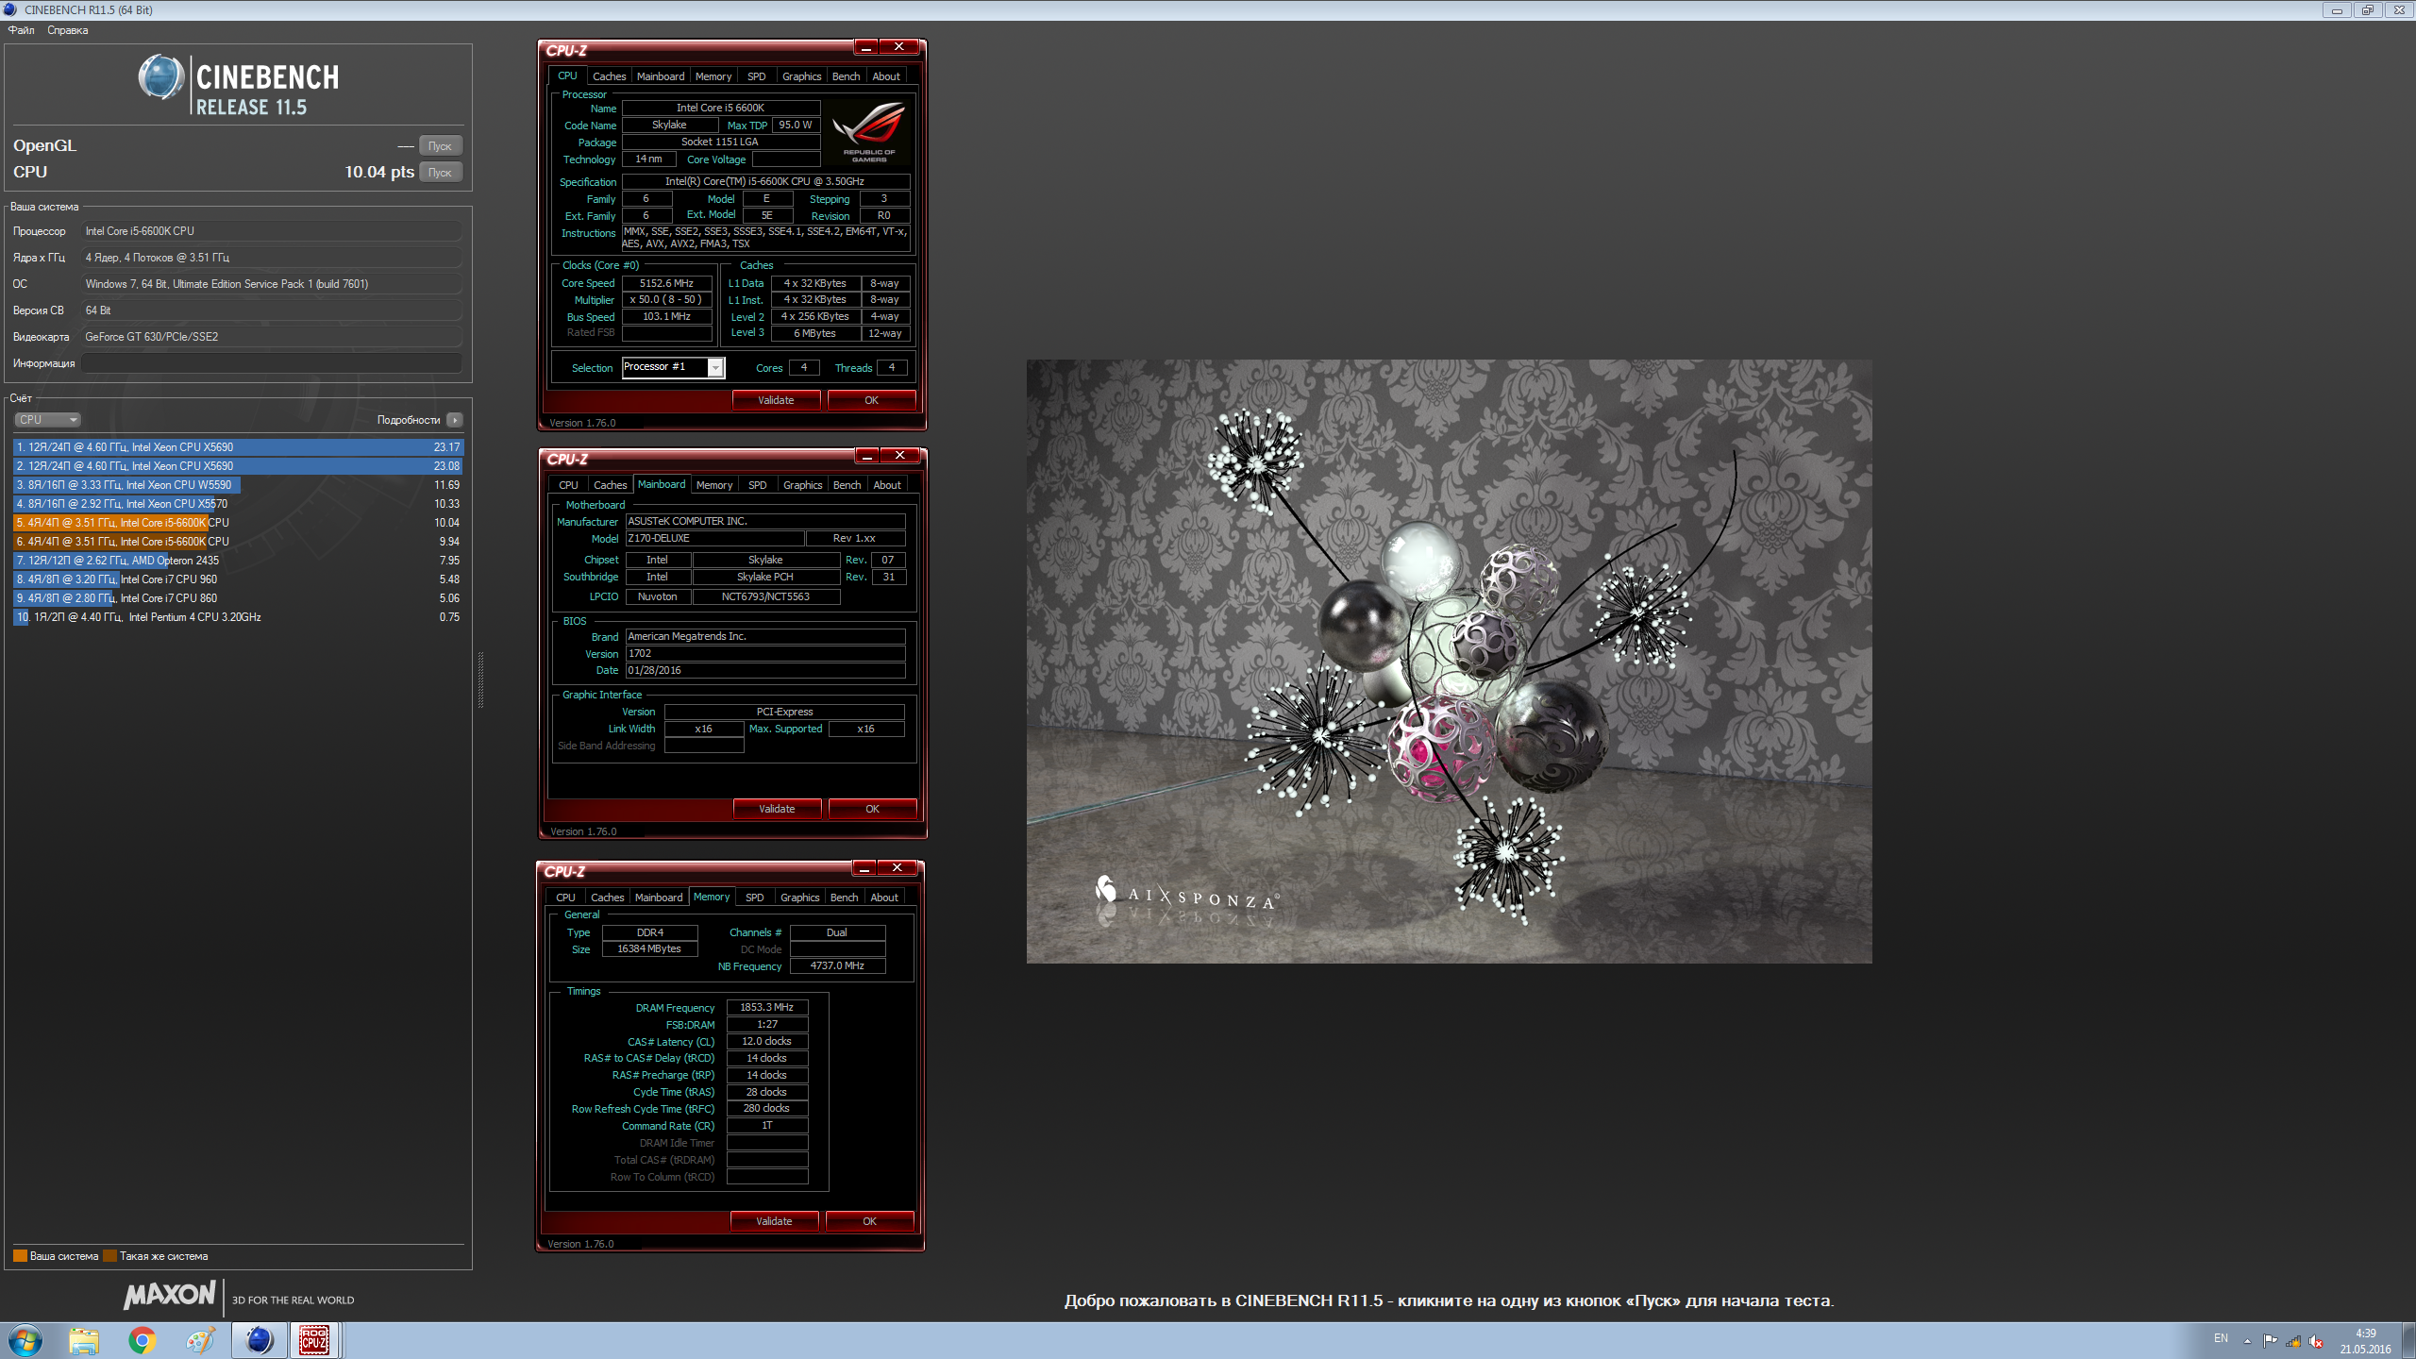The image size is (2416, 1359).
Task: Click the volume speaker icon in the tray
Action: (2316, 1341)
